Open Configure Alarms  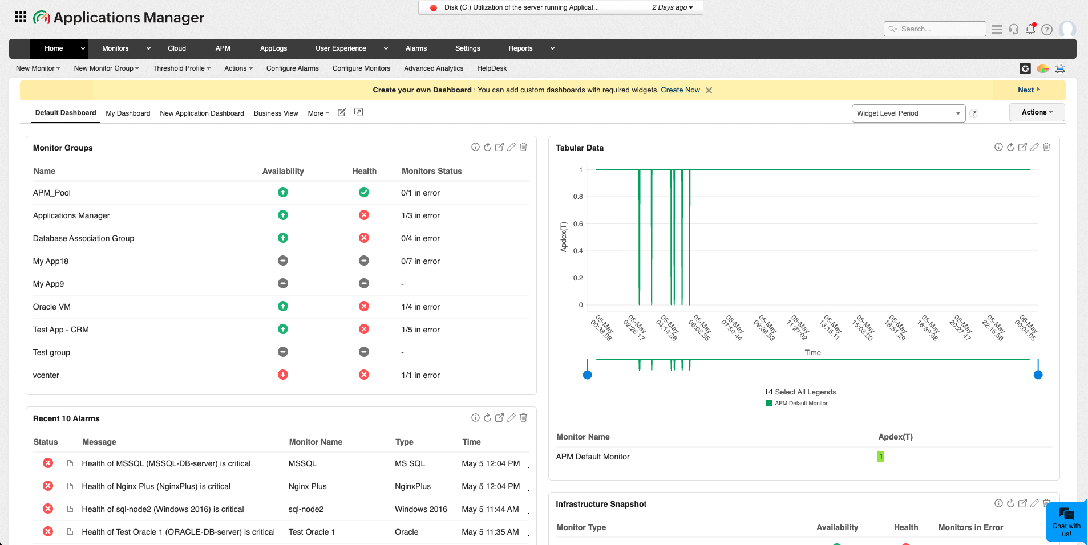(x=293, y=68)
